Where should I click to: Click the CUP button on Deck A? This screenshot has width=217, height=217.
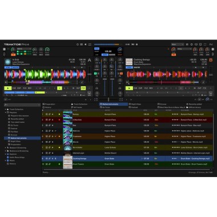coord(19,89)
